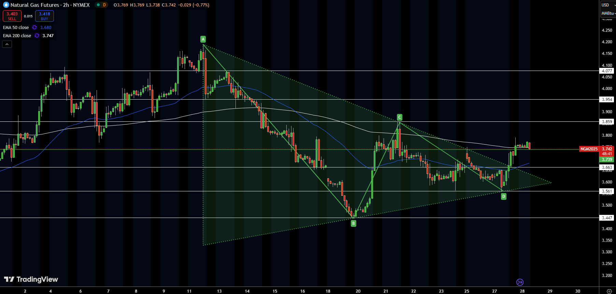
Task: Click the date 28 on time axis
Action: tap(522, 291)
